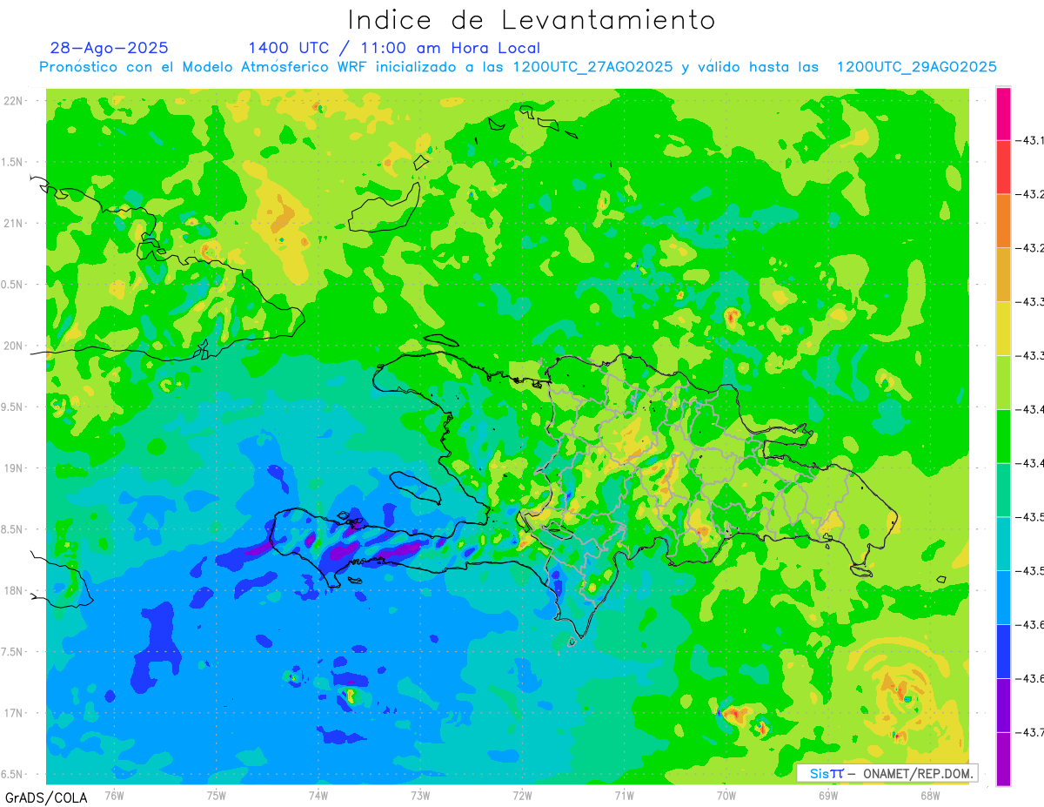
Task: Select the 28-Ago-2025 date label
Action: (109, 48)
